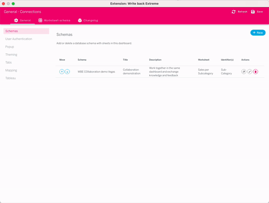Screen dimensions: 269x203
Task: Click the General tab gear icon
Action: [16, 20]
